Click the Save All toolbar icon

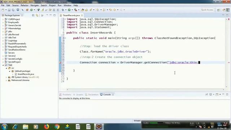pyautogui.click(x=13, y=10)
